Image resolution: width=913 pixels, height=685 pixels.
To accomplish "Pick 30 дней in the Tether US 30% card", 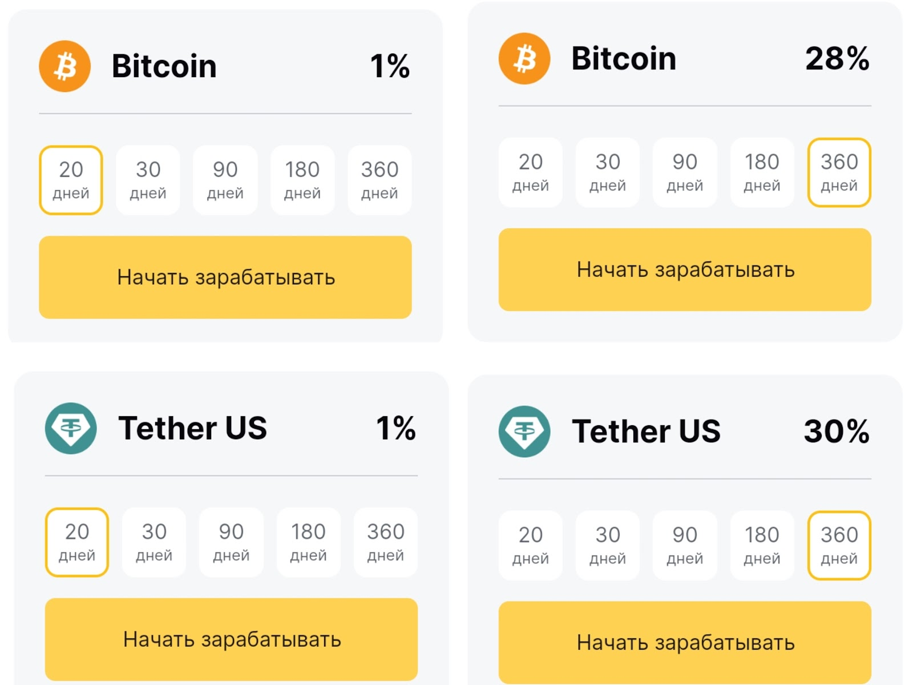I will (x=608, y=546).
